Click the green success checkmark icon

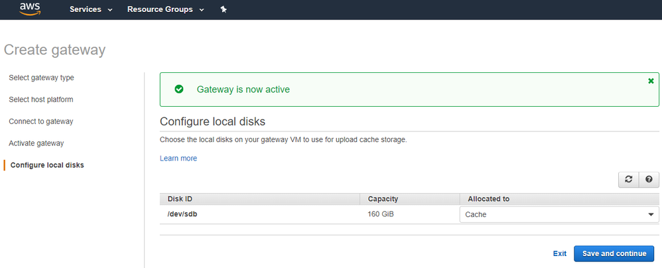tap(178, 90)
